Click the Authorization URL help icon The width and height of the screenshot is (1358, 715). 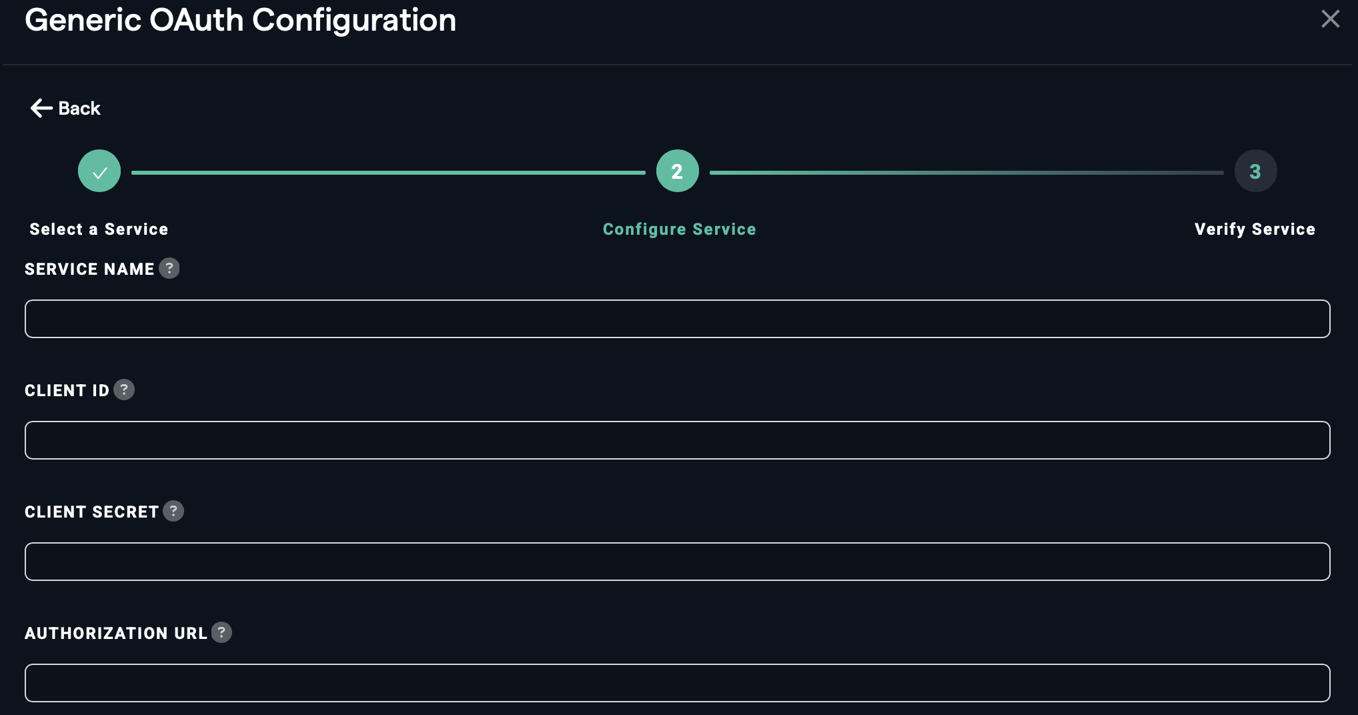pyautogui.click(x=221, y=632)
